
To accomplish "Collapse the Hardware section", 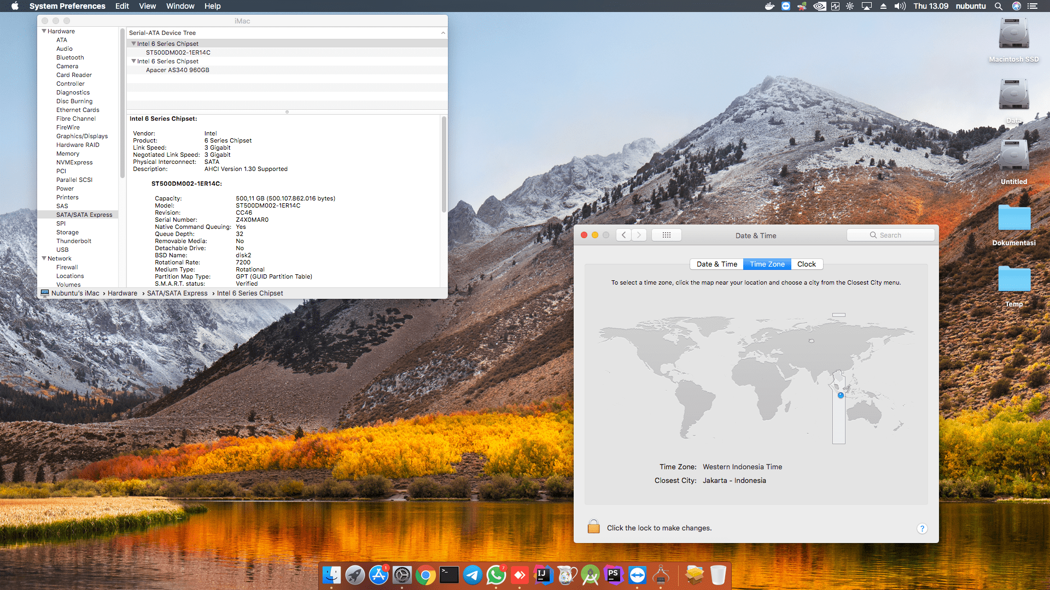I will [44, 31].
